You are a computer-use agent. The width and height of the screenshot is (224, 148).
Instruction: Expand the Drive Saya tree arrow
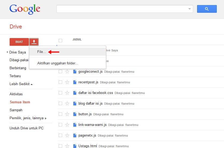point(7,52)
